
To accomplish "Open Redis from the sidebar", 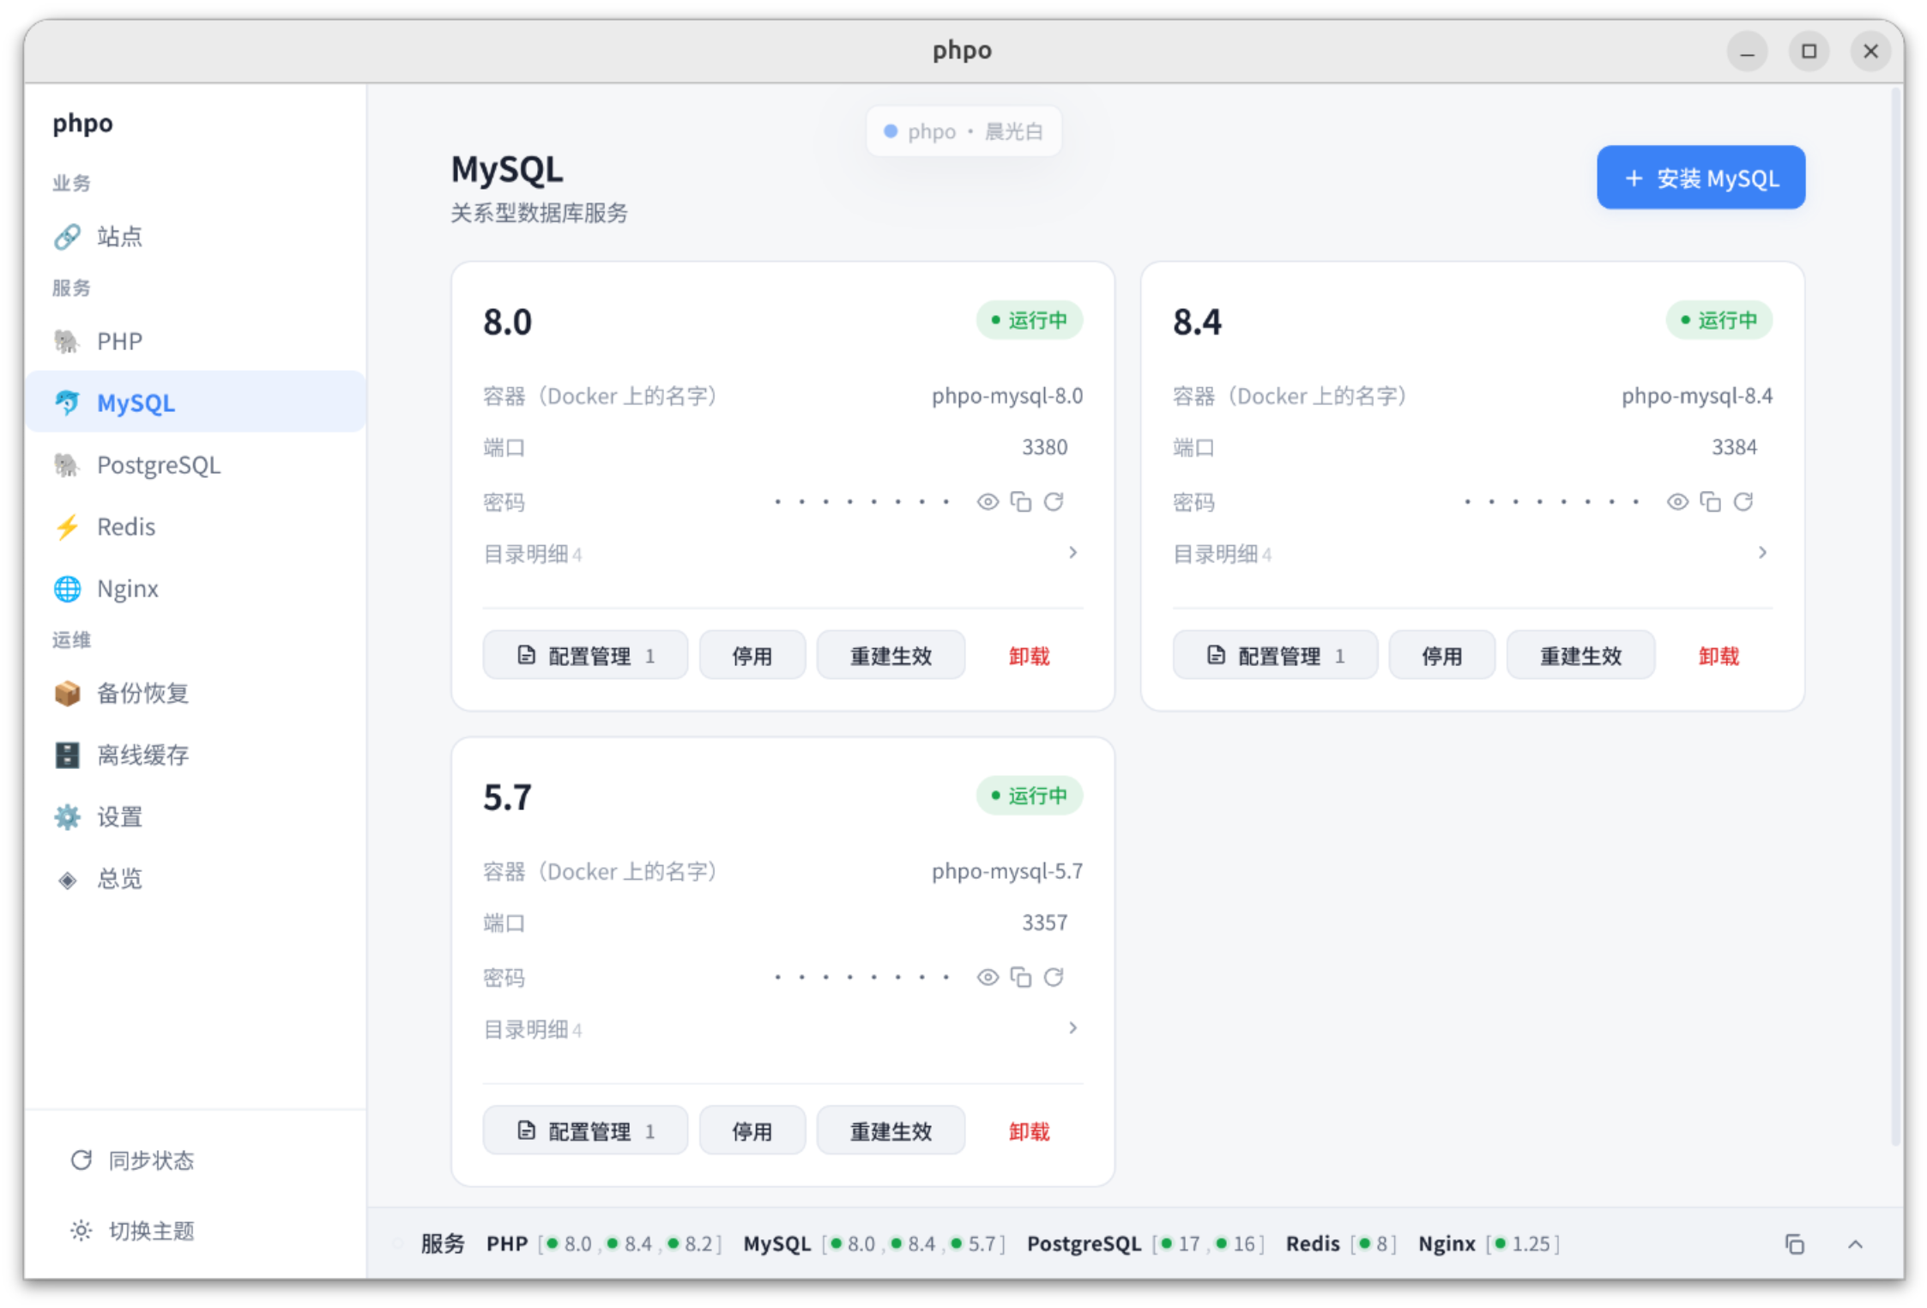I will pos(196,526).
